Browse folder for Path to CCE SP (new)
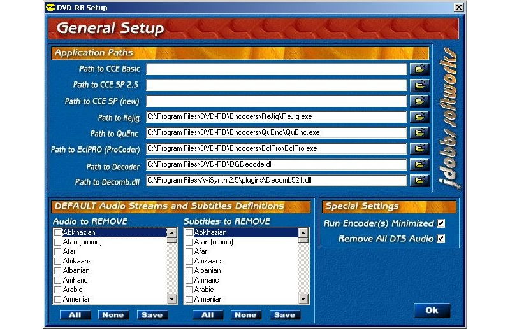This screenshot has height=329, width=510. click(419, 101)
